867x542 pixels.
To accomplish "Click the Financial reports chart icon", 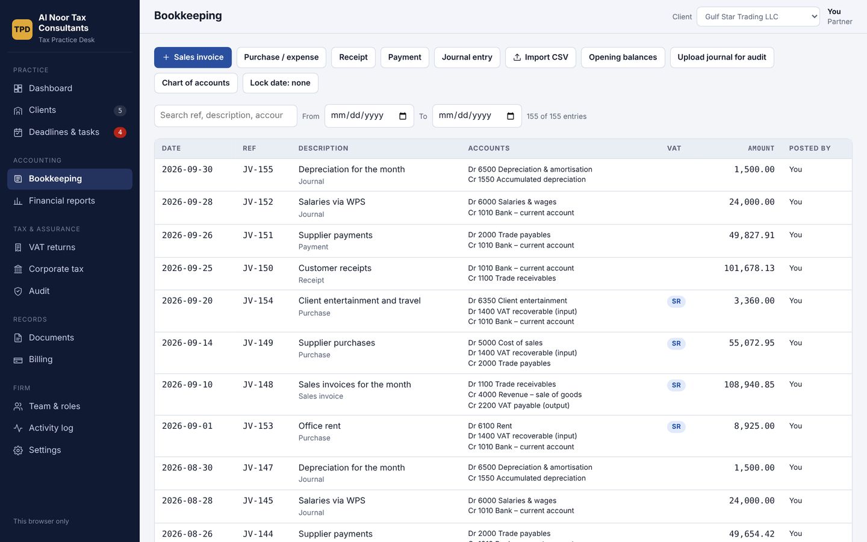I will coord(18,201).
